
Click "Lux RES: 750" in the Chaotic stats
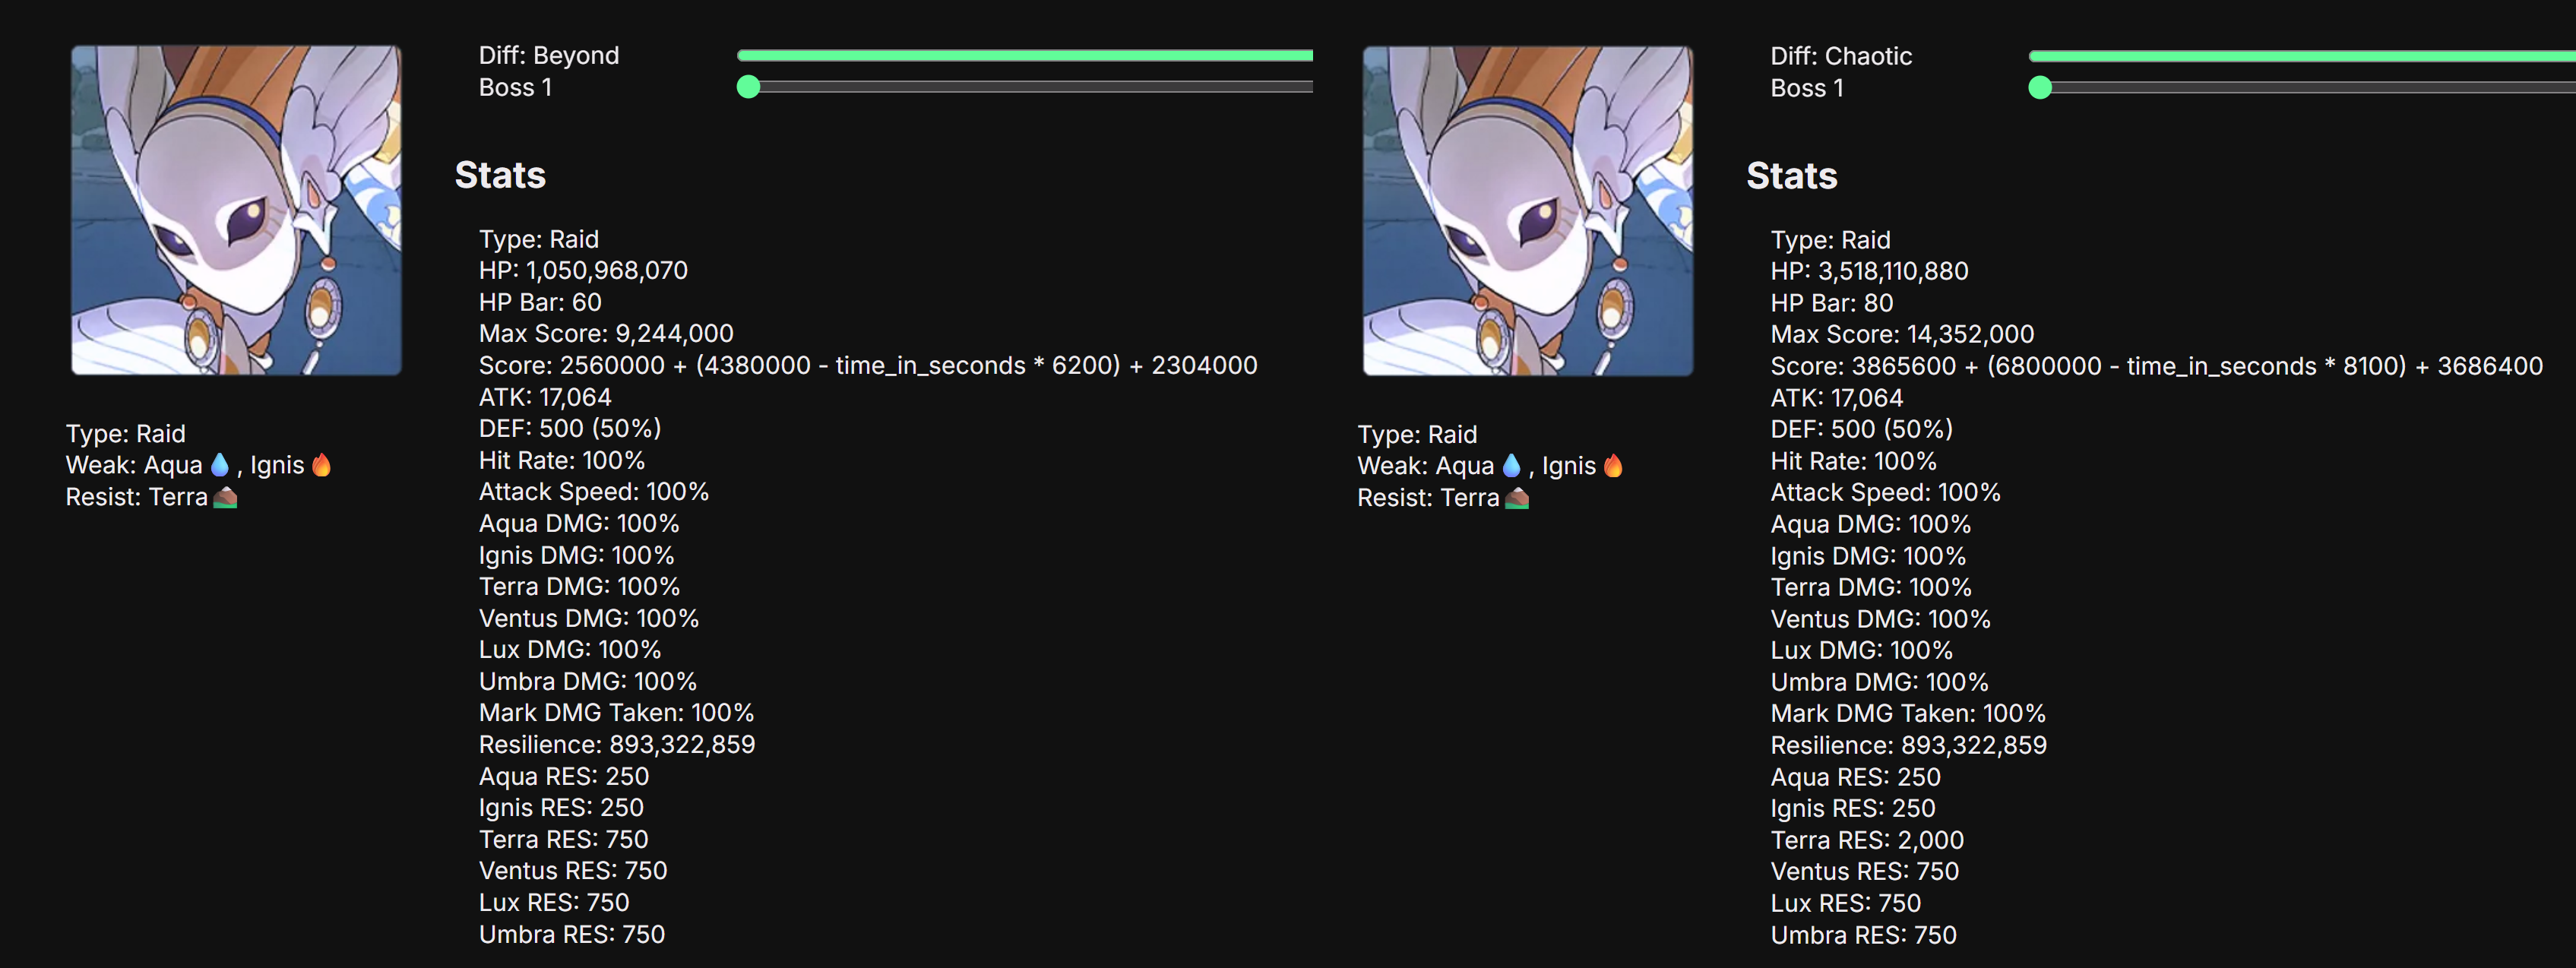pos(1846,903)
